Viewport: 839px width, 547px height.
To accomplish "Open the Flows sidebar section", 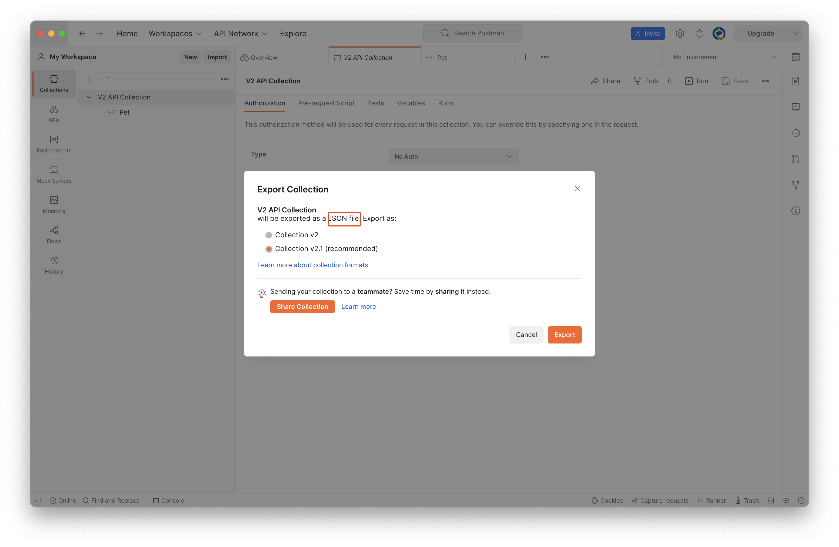I will pos(54,235).
